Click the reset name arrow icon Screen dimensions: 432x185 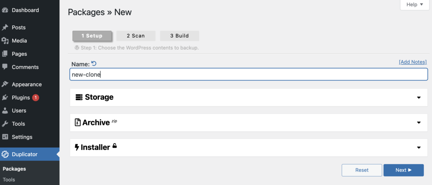pos(94,64)
